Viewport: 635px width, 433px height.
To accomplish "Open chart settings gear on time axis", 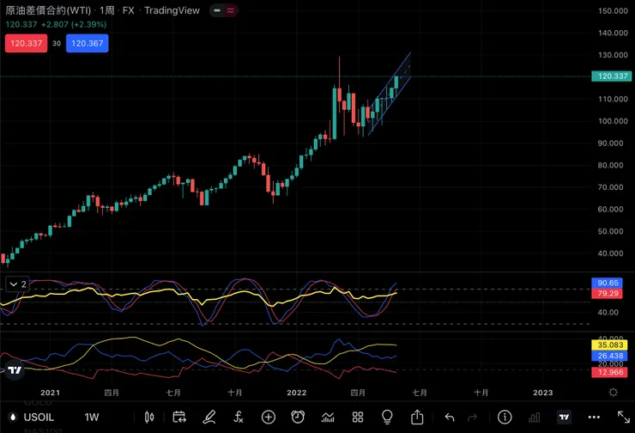I will pos(614,392).
